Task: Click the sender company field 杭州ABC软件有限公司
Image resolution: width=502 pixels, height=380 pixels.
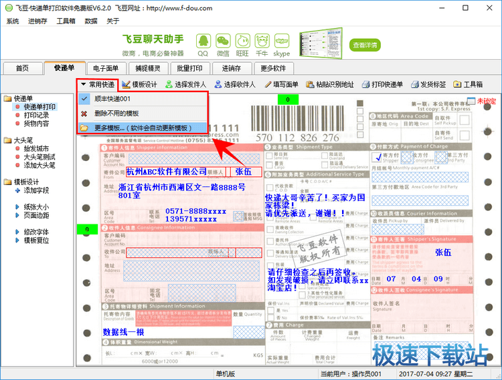Action: (167, 172)
